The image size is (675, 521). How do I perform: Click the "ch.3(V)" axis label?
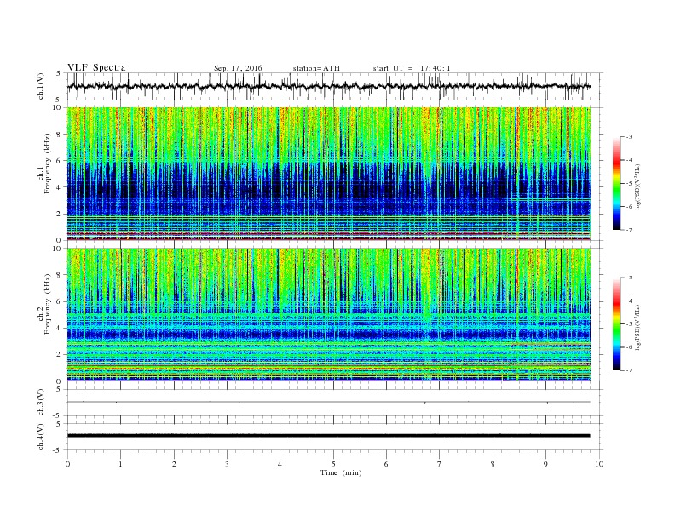[41, 403]
